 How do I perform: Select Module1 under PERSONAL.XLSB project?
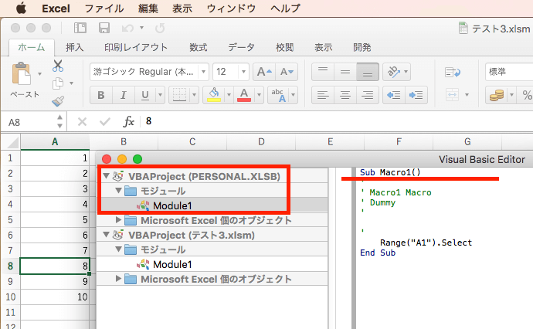172,205
